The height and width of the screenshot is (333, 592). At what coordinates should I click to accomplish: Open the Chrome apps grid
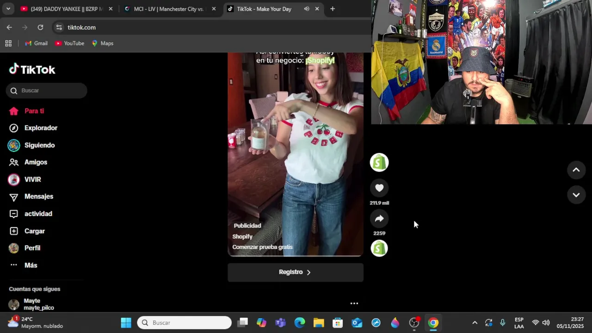click(8, 43)
